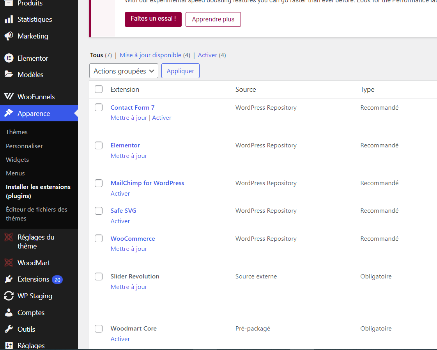Open Personnaliser submenu item

[24, 146]
